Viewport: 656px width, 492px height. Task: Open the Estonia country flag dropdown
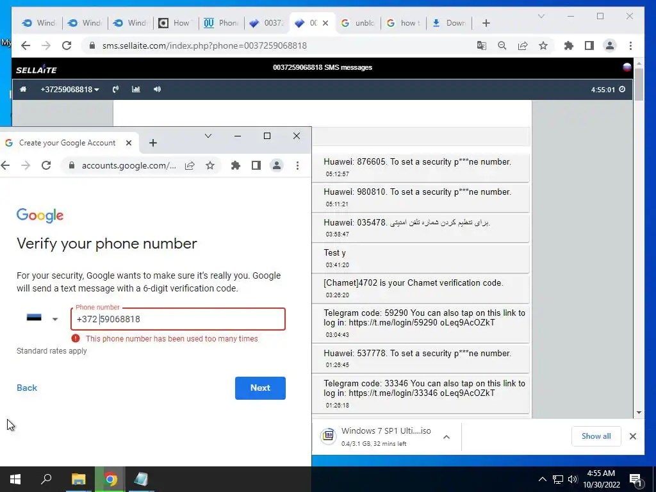pos(42,318)
